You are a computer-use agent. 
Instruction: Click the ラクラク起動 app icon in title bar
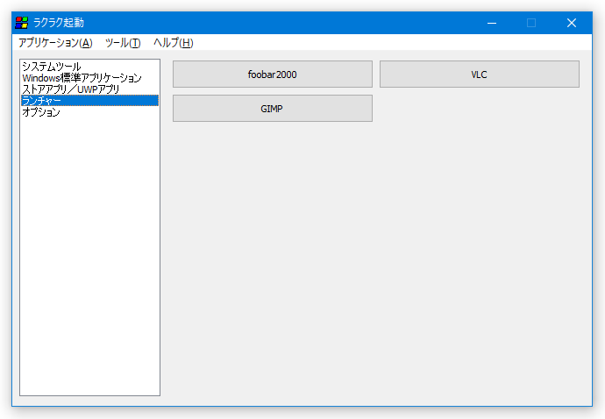22,23
